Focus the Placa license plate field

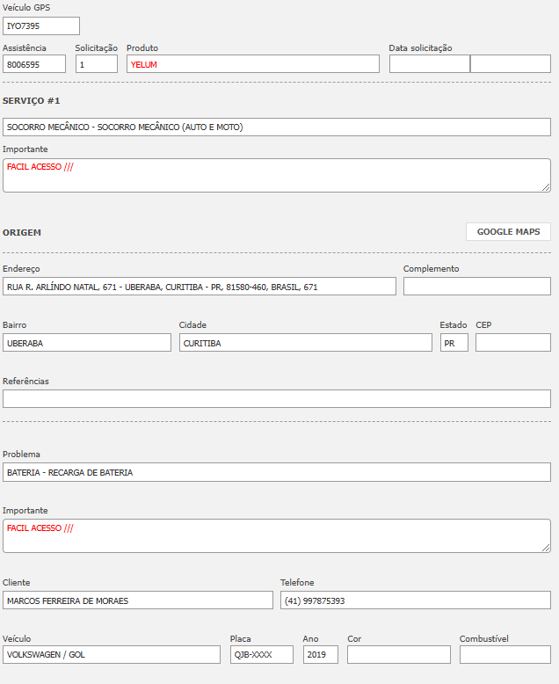coord(261,655)
